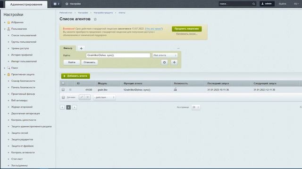Open Журнал вторжений in sidebar

point(22,107)
